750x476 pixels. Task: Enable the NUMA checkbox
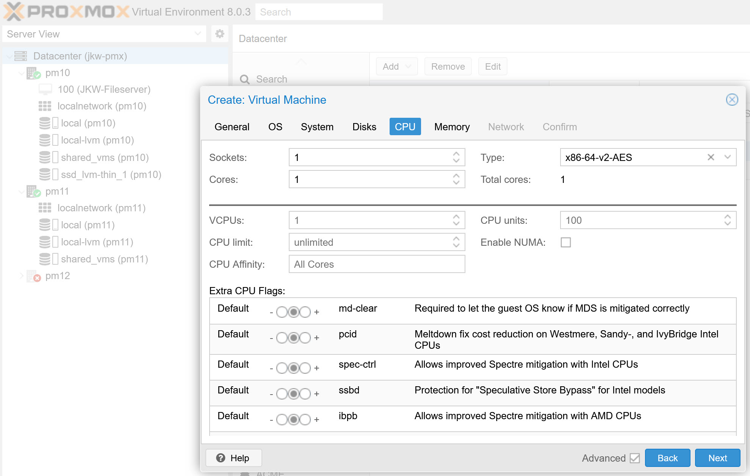565,242
